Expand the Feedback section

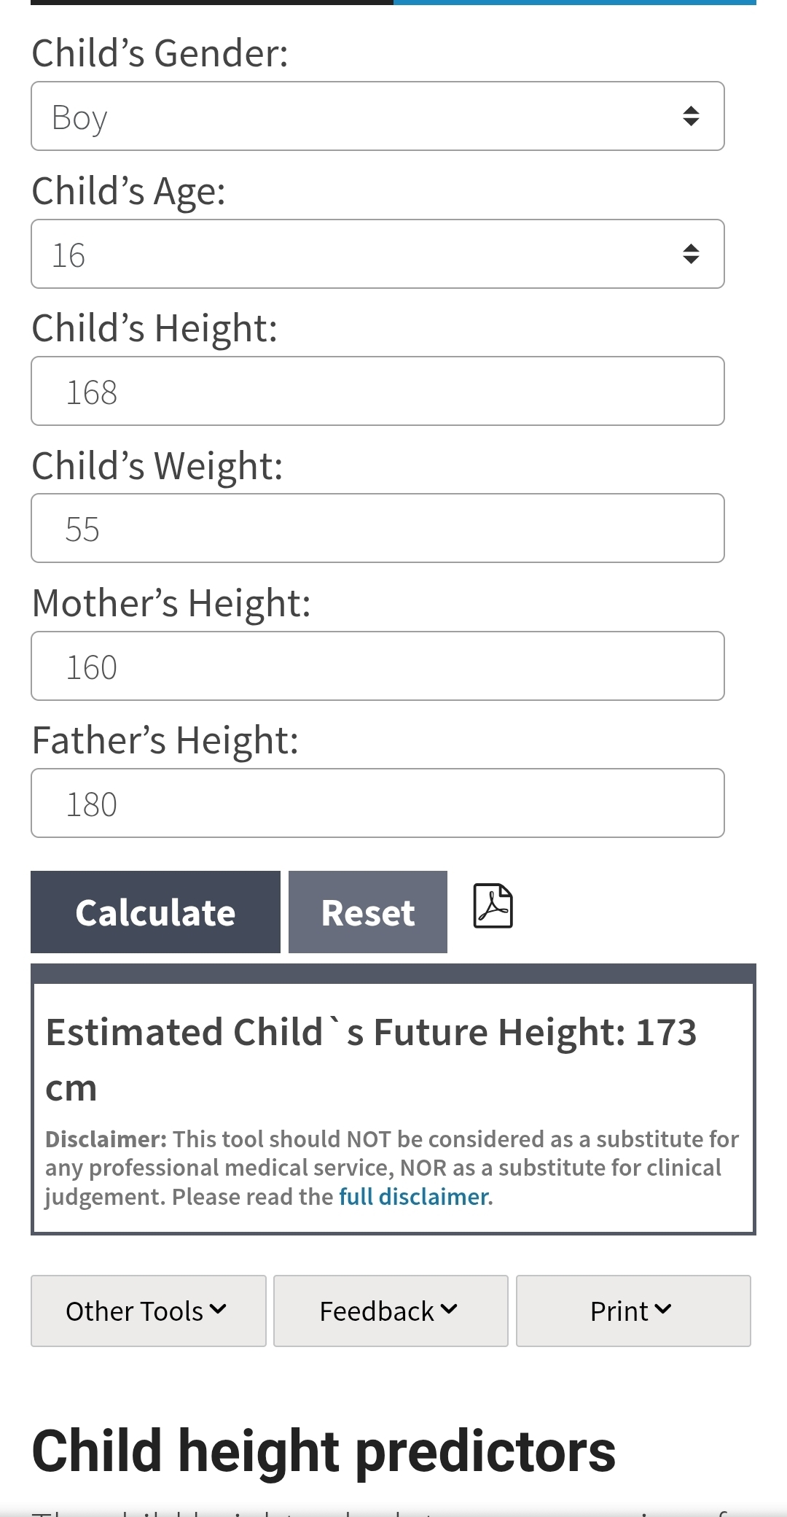(390, 1311)
